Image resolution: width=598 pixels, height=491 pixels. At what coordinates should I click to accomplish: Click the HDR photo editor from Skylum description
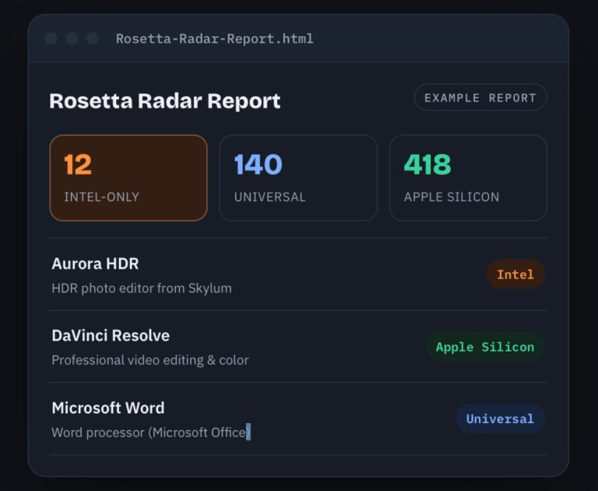click(142, 288)
